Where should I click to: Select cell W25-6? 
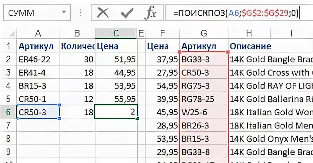[x=204, y=112]
